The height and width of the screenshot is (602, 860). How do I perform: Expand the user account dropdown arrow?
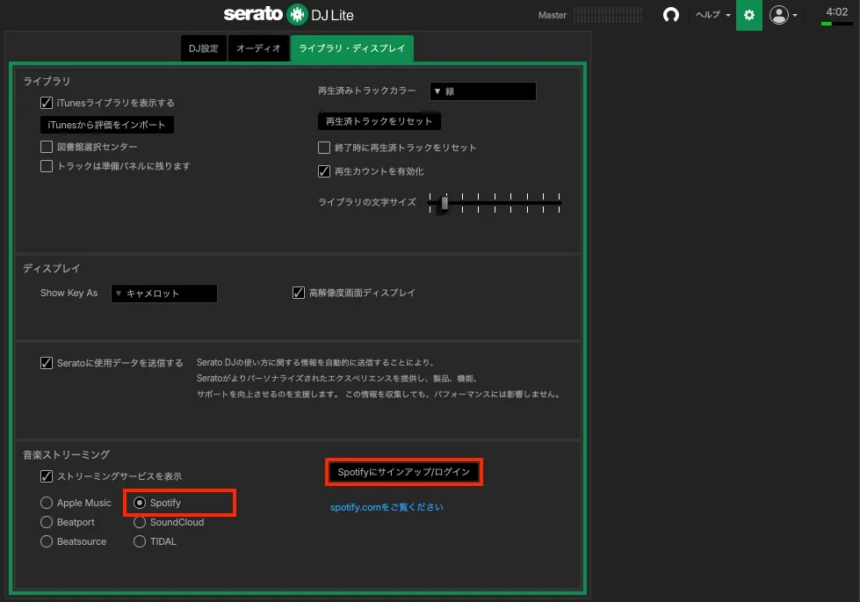tap(796, 15)
